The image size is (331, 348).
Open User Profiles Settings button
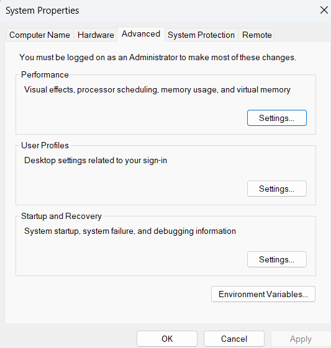point(277,189)
